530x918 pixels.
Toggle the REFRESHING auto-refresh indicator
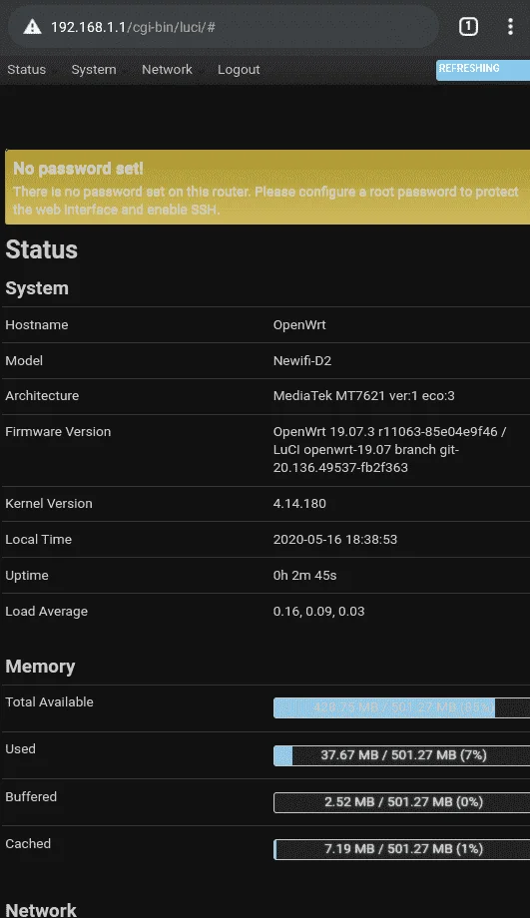pos(482,70)
